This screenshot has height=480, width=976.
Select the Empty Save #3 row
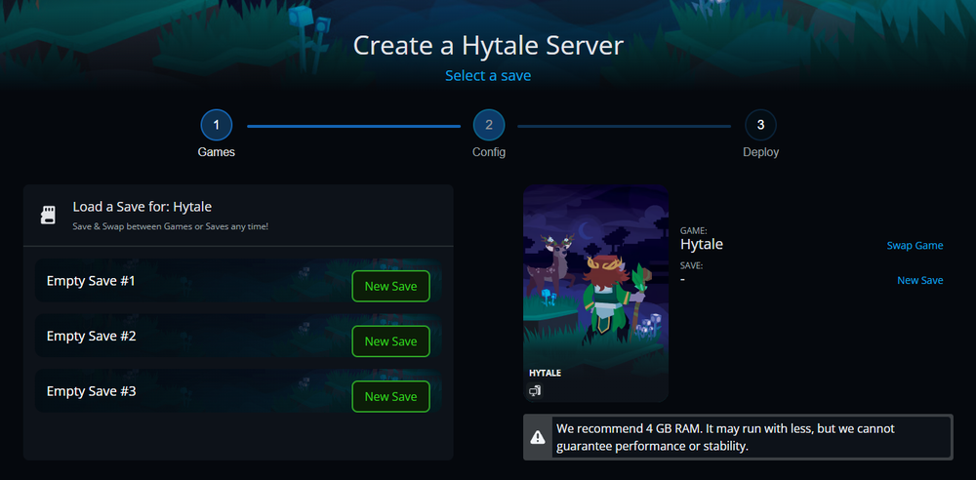pos(238,391)
